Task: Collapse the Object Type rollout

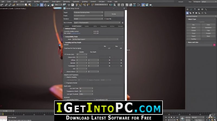Action: tap(192, 19)
